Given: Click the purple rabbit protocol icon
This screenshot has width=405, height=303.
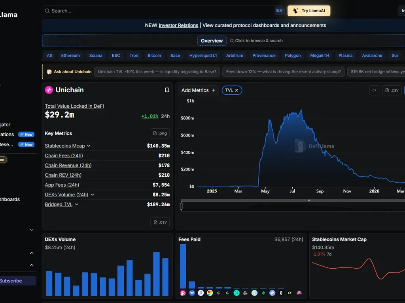Looking at the screenshot, I should 272,293.
